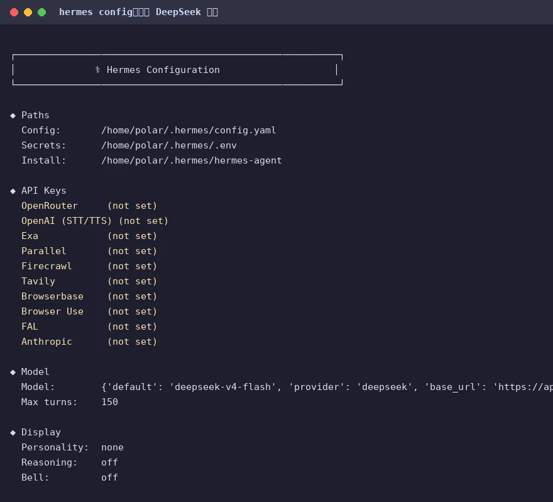This screenshot has width=553, height=502.
Task: Click the yellow minimize window button
Action: click(x=28, y=13)
